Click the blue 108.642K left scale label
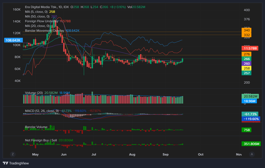 [x=13, y=40]
